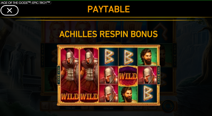The image size is (212, 116).
Task: Select the B rune atop the fourth reel
Action: tap(128, 57)
